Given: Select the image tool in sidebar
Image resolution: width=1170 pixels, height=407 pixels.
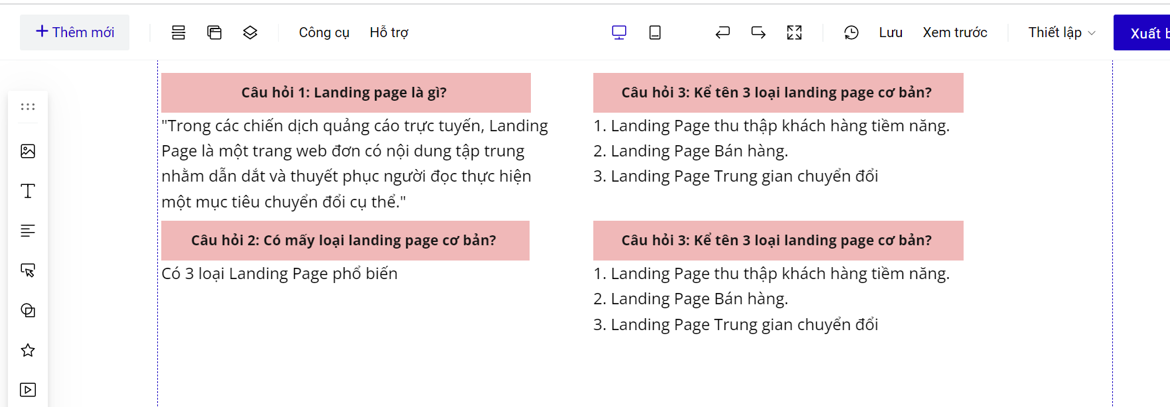Looking at the screenshot, I should [28, 151].
